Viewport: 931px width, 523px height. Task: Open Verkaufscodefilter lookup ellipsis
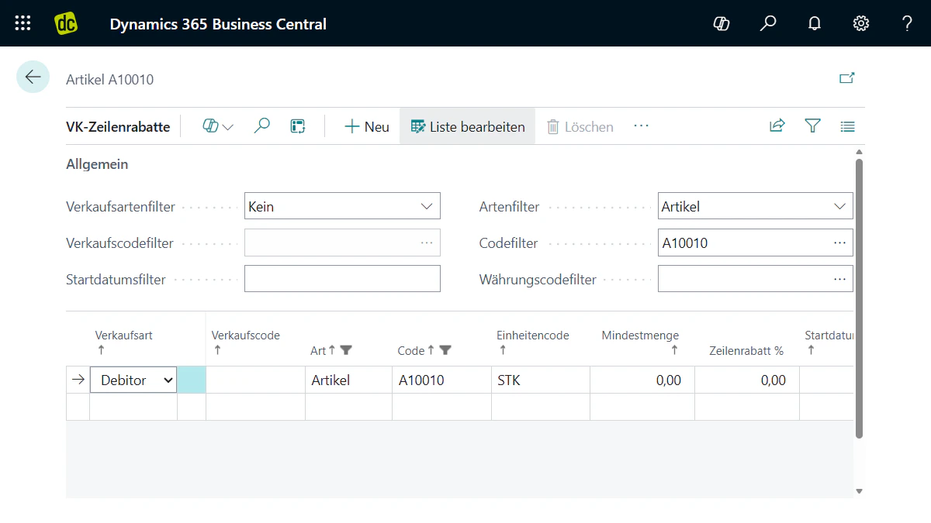pyautogui.click(x=427, y=243)
